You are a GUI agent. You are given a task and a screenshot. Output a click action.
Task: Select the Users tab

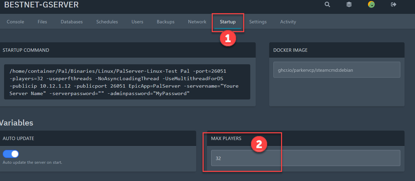point(137,22)
